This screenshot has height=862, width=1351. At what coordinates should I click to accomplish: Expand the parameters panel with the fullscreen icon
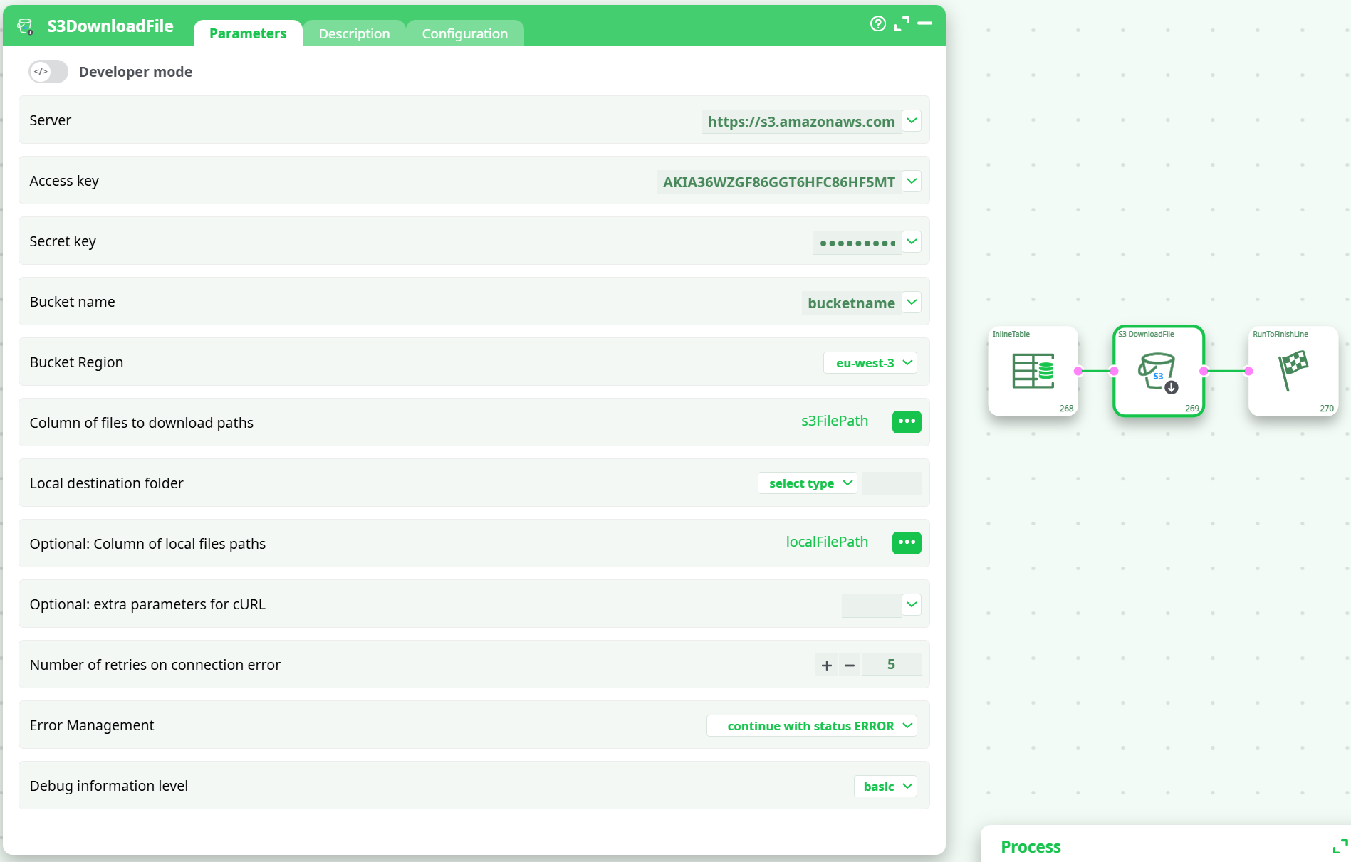(901, 23)
